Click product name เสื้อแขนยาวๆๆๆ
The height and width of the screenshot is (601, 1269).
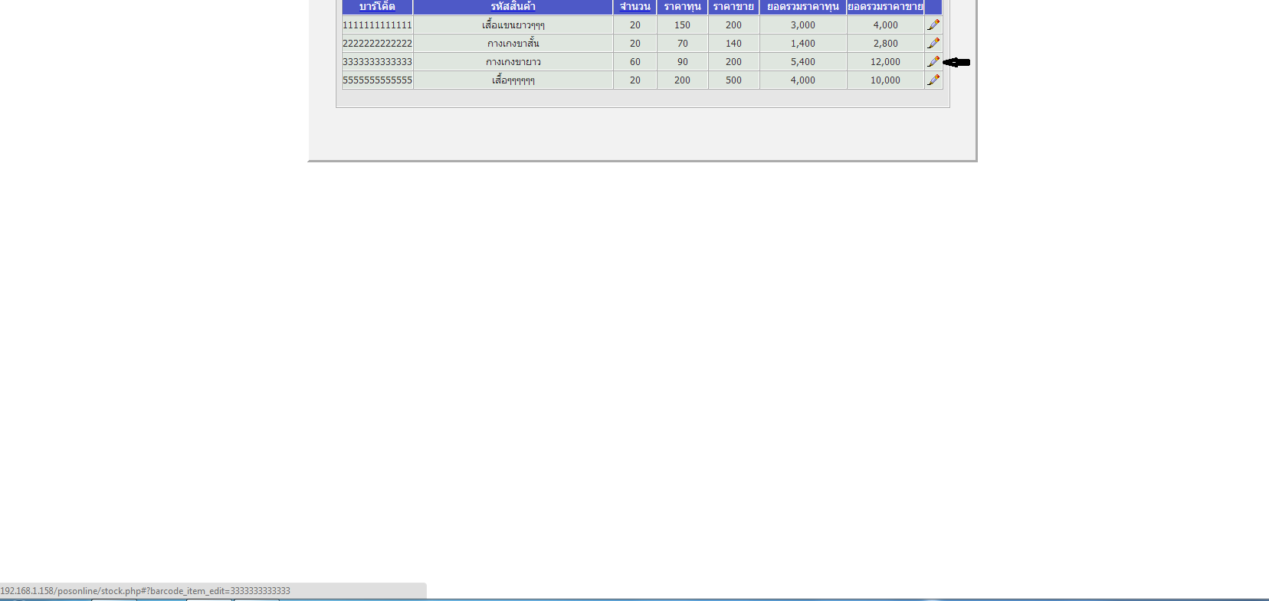513,25
